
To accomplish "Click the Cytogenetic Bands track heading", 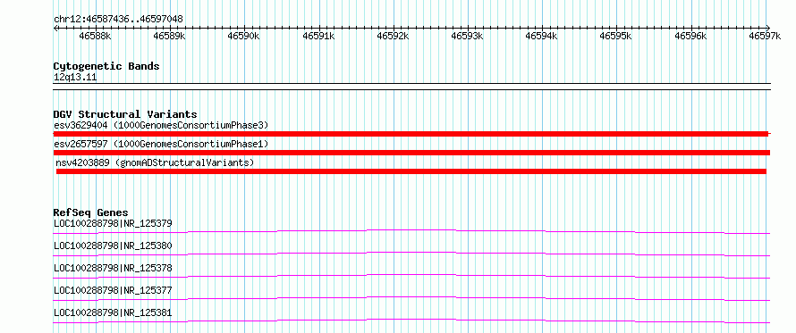I will point(106,66).
